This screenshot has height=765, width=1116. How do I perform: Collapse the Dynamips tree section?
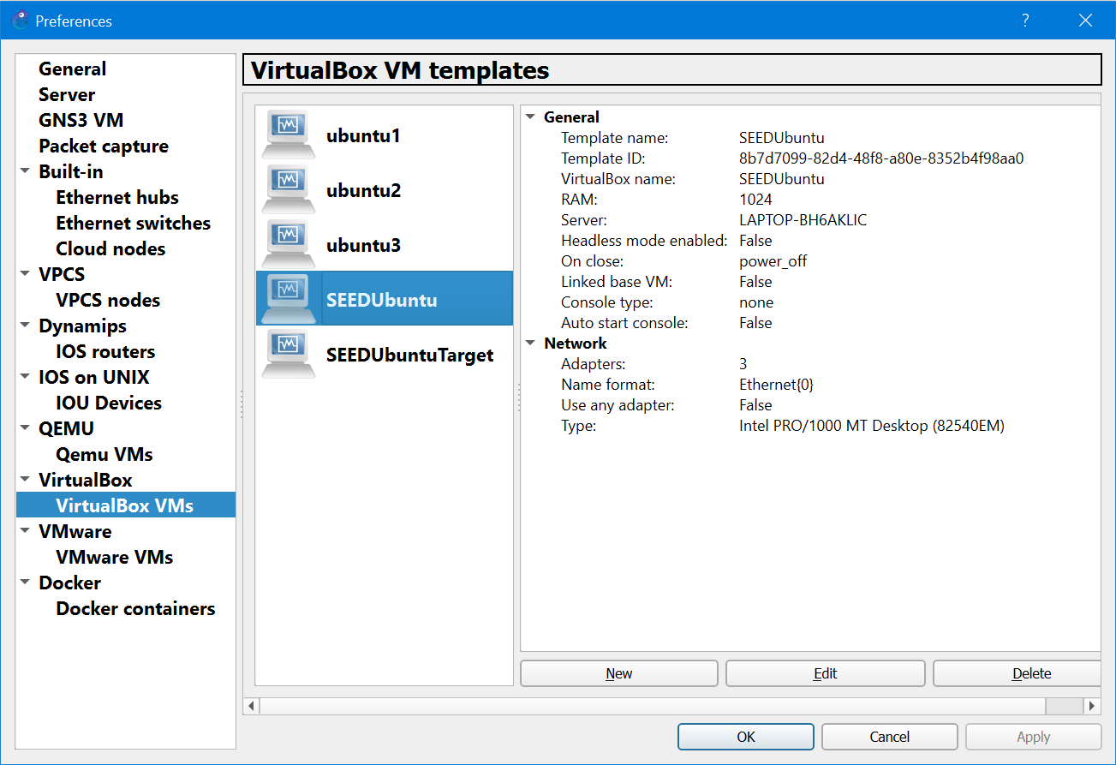(x=25, y=325)
